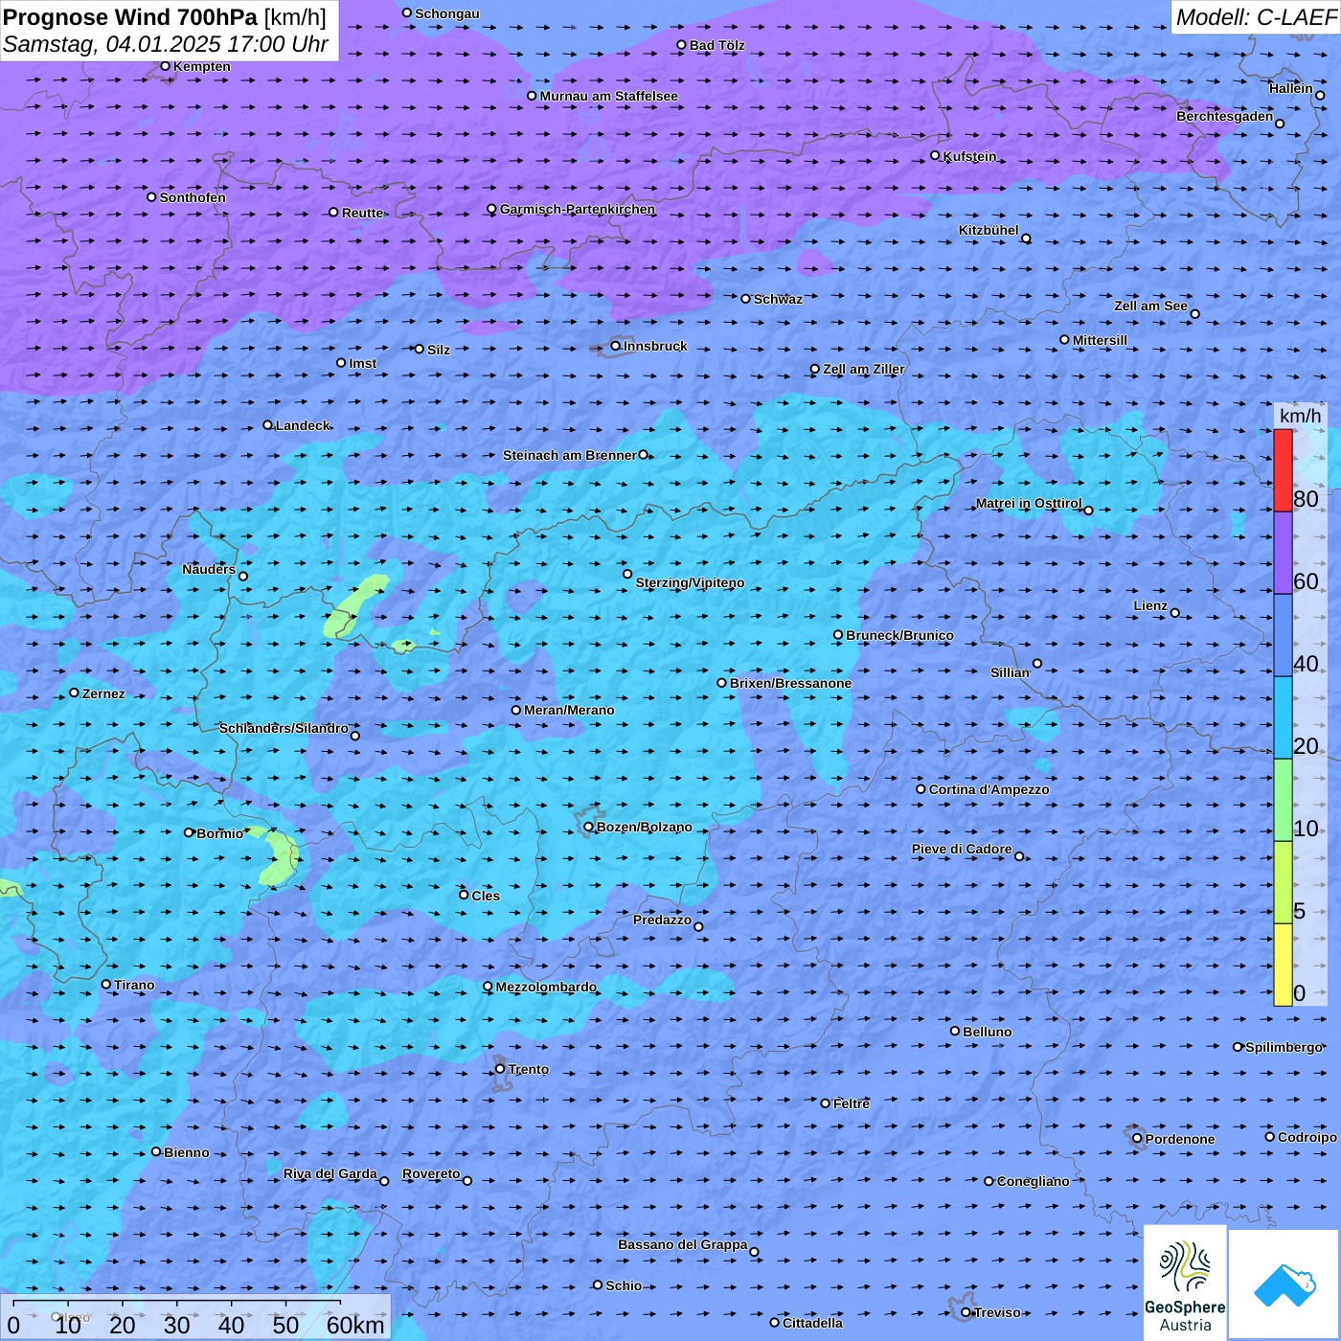Image resolution: width=1341 pixels, height=1341 pixels.
Task: Select the Murnau am Staffelsee label
Action: [608, 96]
